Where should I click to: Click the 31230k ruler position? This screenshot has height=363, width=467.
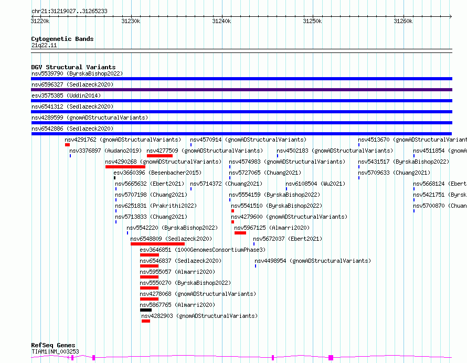coord(131,21)
